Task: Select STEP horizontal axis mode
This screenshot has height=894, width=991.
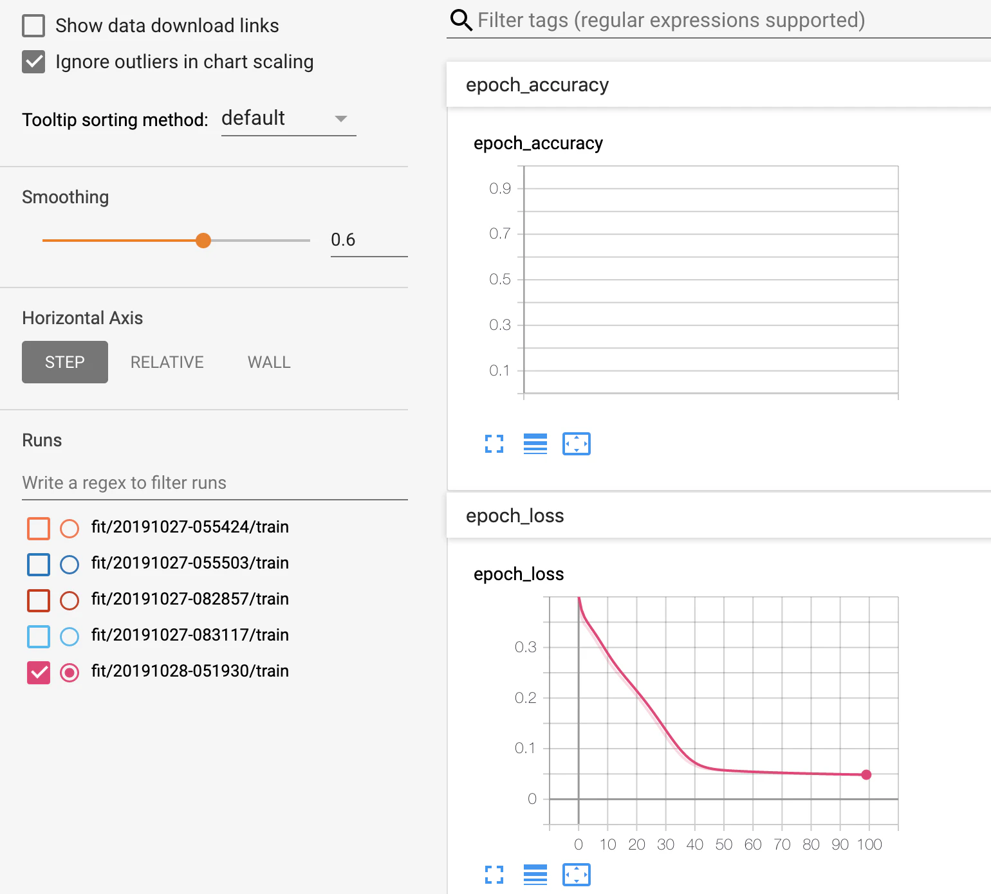Action: pyautogui.click(x=65, y=362)
